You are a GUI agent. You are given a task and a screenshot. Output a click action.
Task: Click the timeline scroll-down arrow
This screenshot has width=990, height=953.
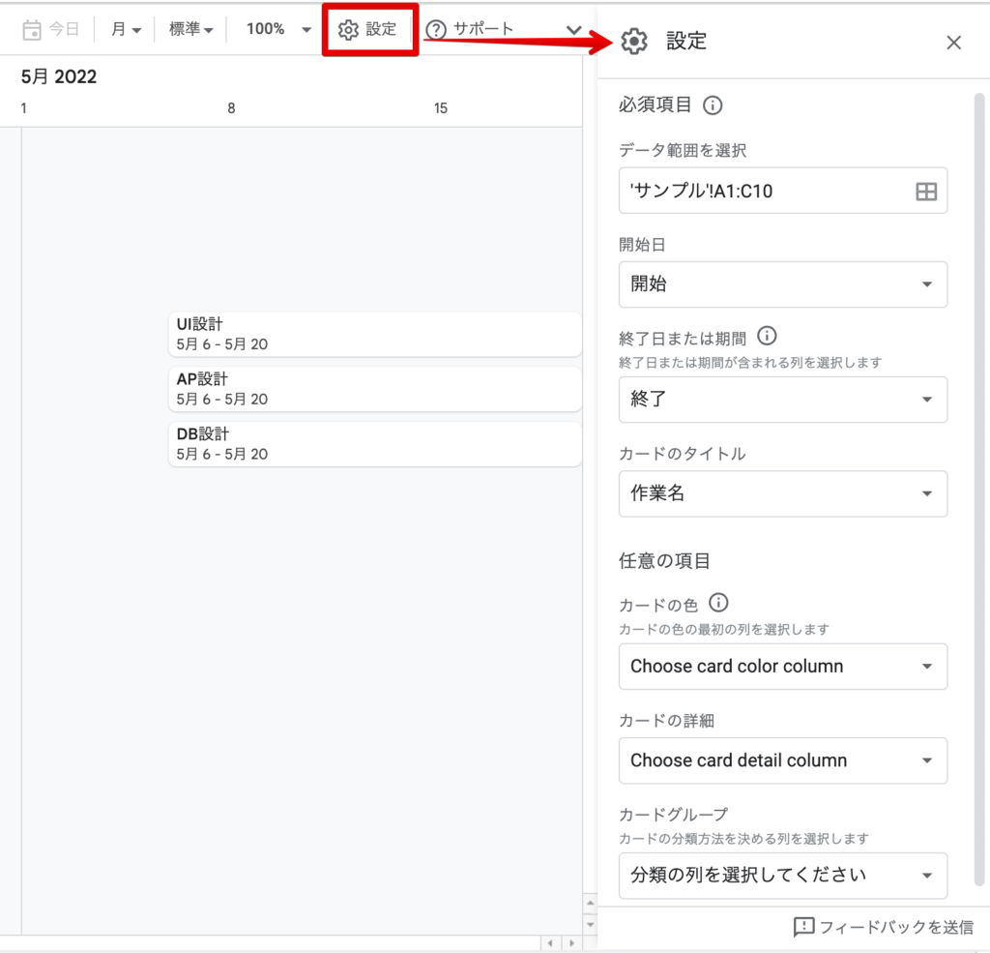pyautogui.click(x=591, y=925)
